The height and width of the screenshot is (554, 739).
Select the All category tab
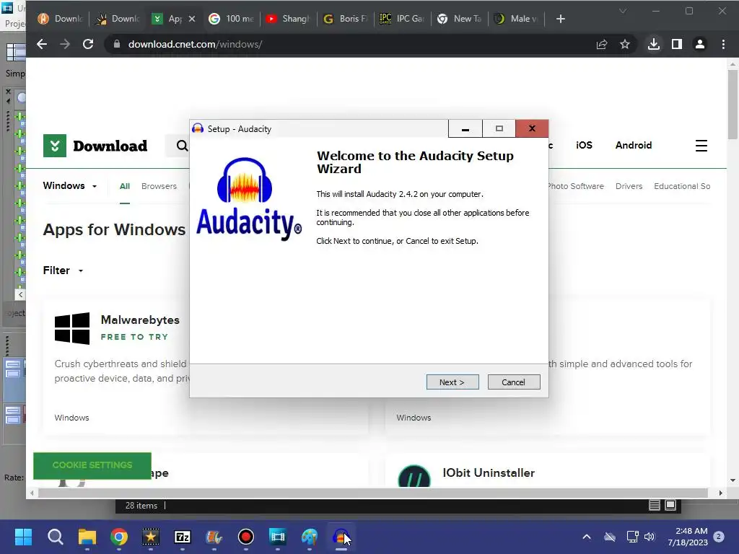tap(124, 186)
